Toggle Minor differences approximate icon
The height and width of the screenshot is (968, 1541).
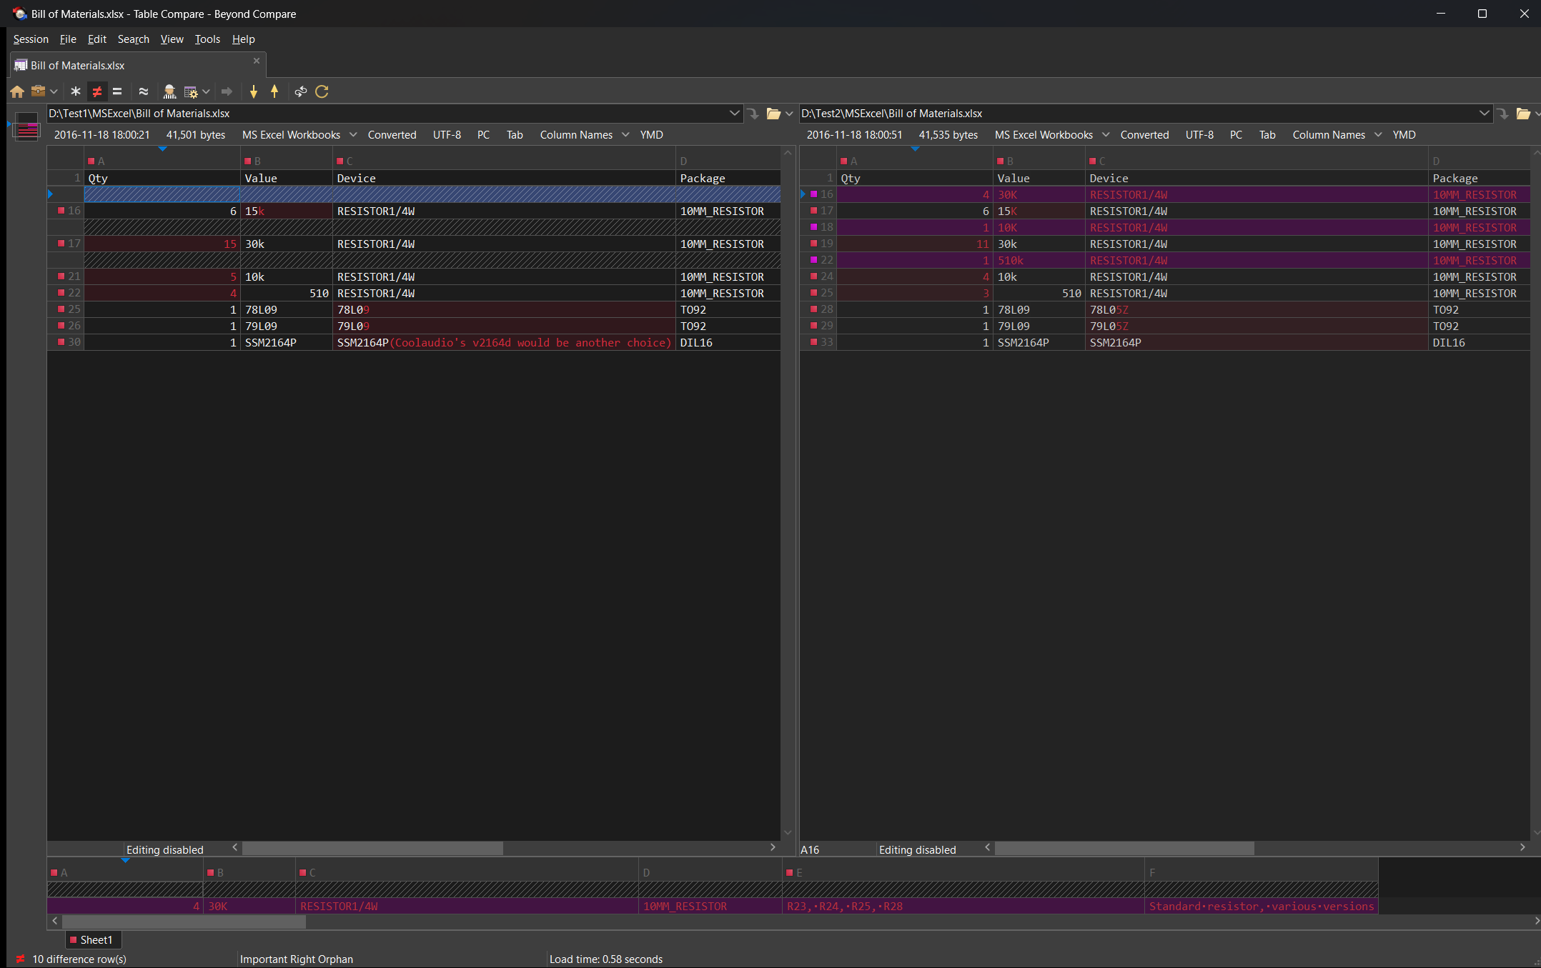point(144,91)
